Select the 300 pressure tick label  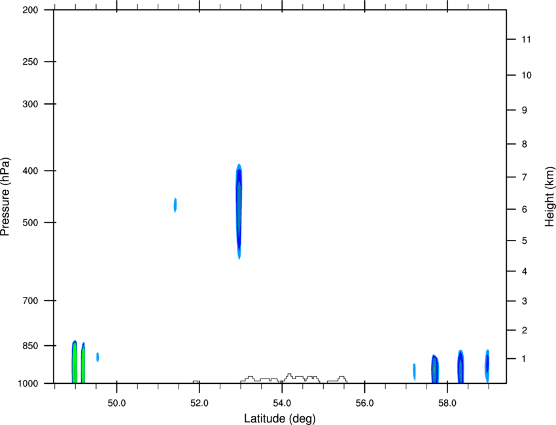(30, 104)
